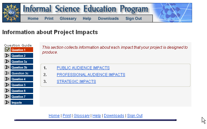Open Glossary in the top navigation bar
The height and width of the screenshot is (129, 207).
(x=68, y=19)
